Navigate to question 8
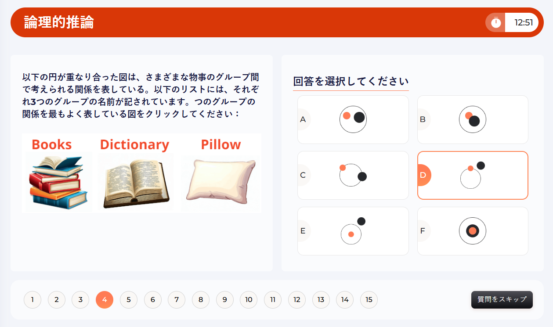Viewport: 553px width, 327px height. (x=201, y=300)
